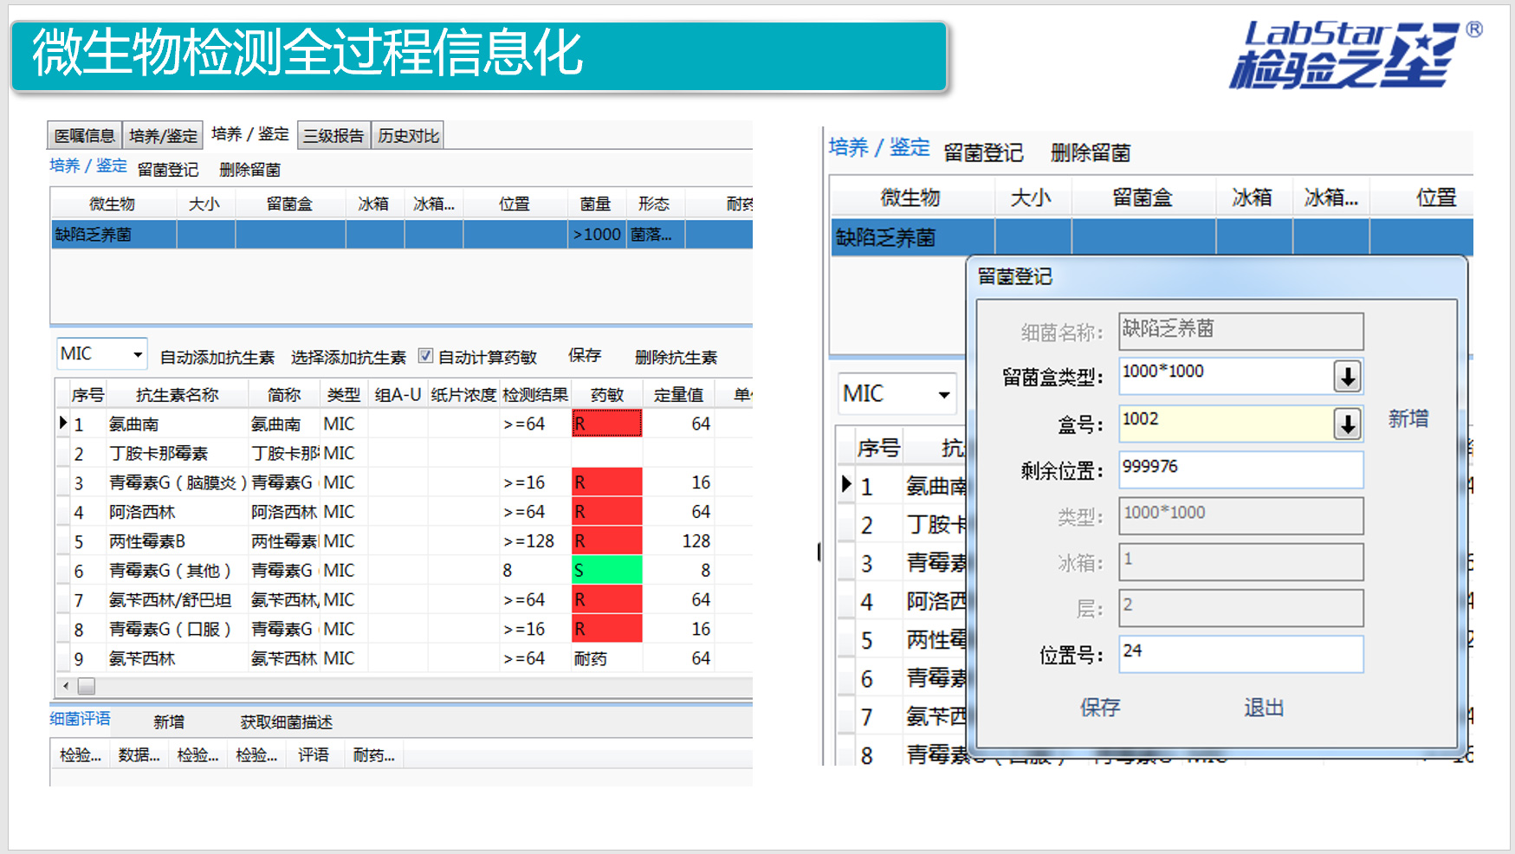
Task: Click the horizontal scrollbar thumb
Action: pos(87,686)
